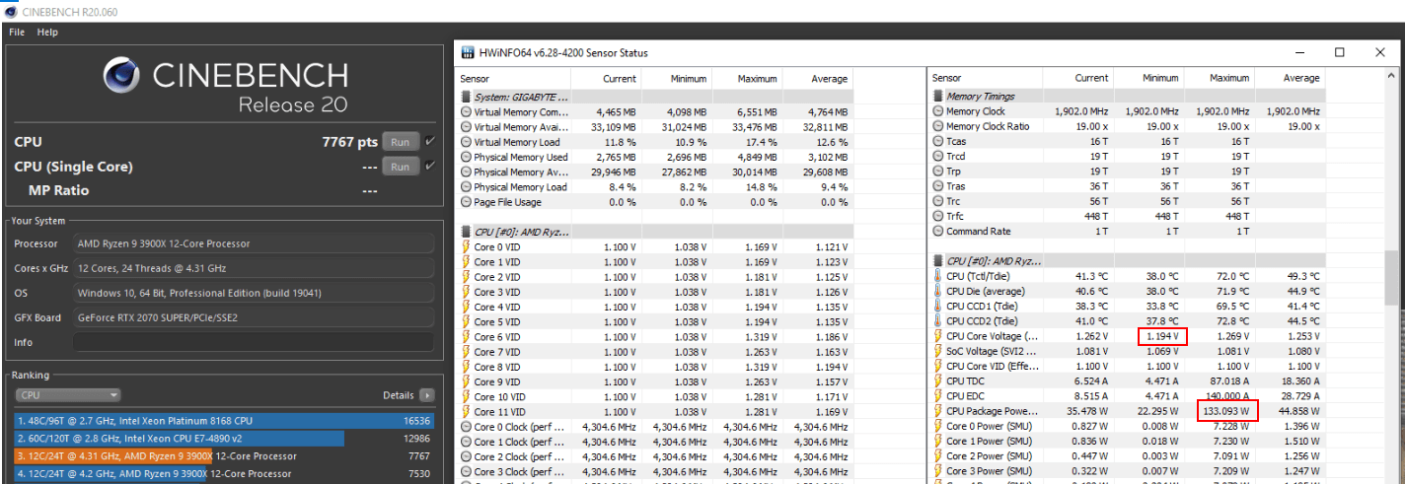Select the CPU EDC sensor row
The width and height of the screenshot is (1405, 484).
(x=1127, y=396)
